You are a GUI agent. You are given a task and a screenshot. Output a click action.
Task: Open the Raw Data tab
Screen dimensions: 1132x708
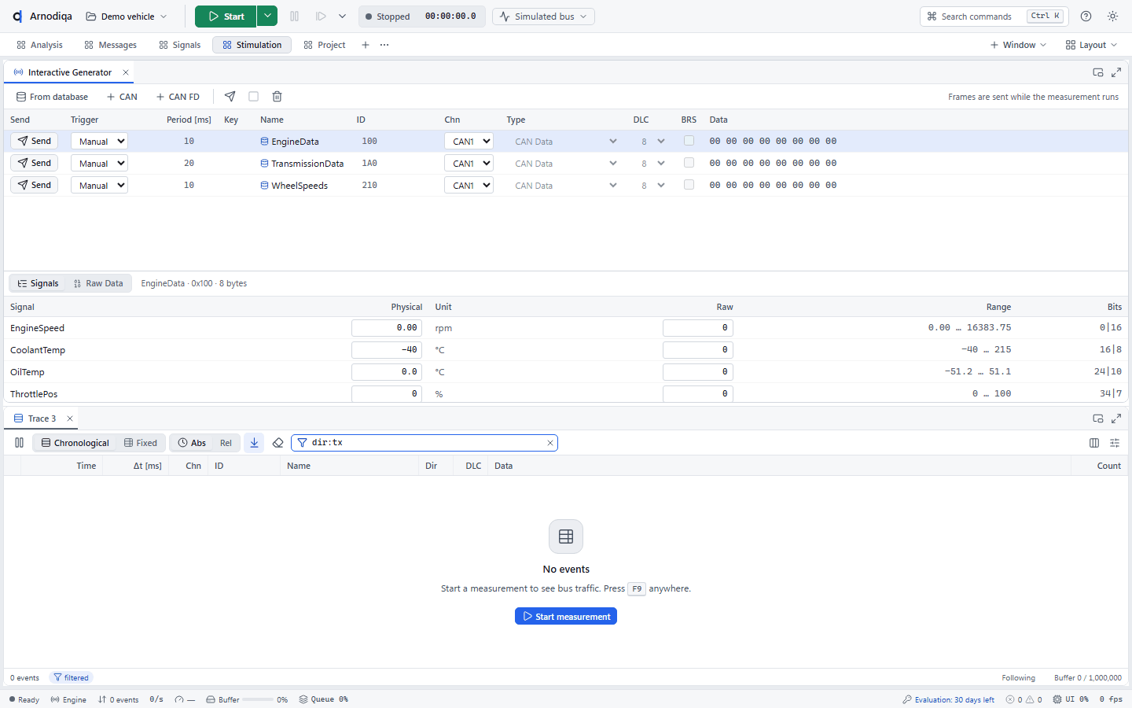coord(98,283)
